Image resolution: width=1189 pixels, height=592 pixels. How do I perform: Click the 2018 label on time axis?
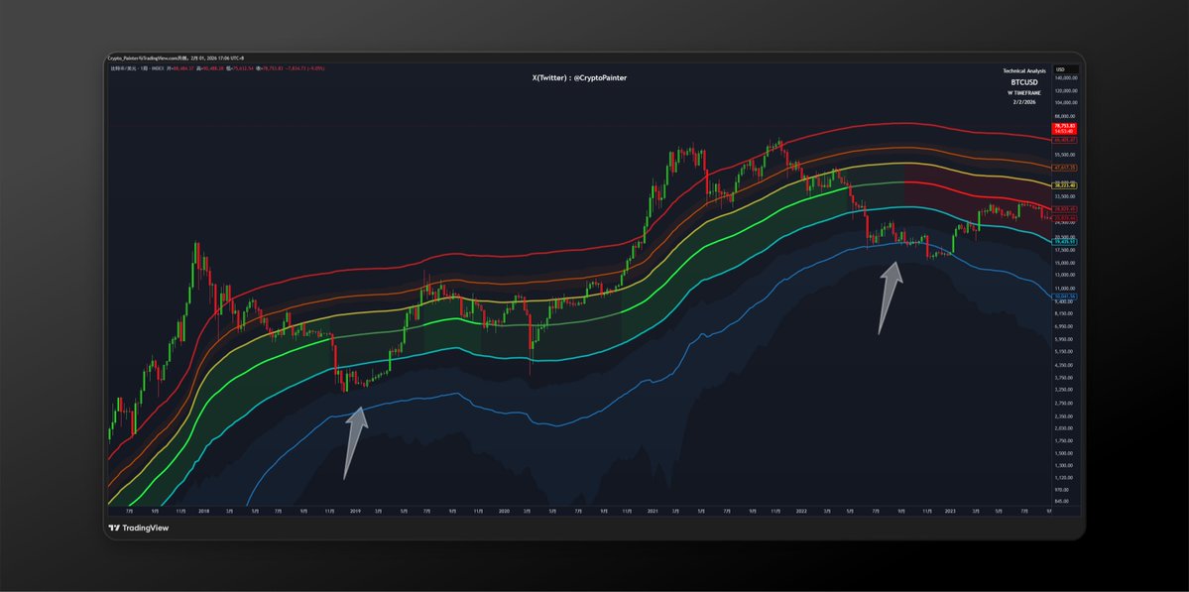(203, 512)
